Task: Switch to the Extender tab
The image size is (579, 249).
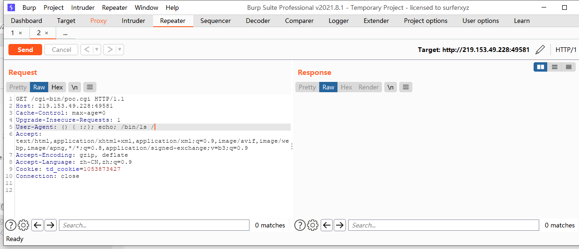Action: coord(376,21)
